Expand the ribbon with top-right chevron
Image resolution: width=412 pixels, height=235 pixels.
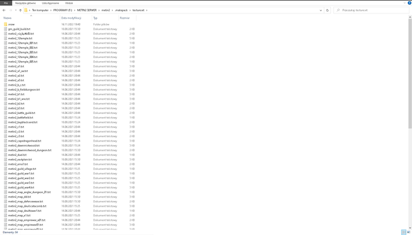[x=405, y=3]
